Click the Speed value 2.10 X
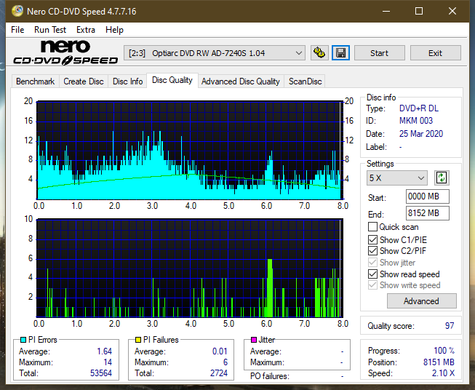Viewport: 475px width, 390px height. 443,373
